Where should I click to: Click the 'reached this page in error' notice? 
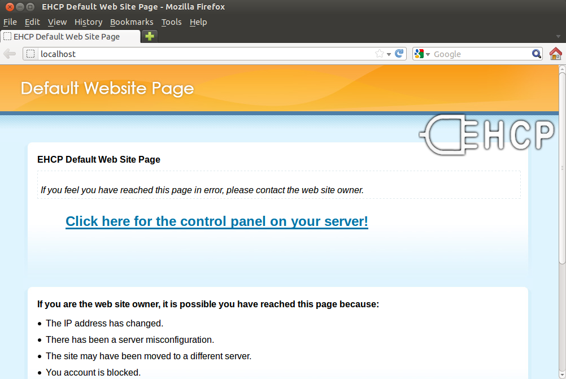[202, 190]
